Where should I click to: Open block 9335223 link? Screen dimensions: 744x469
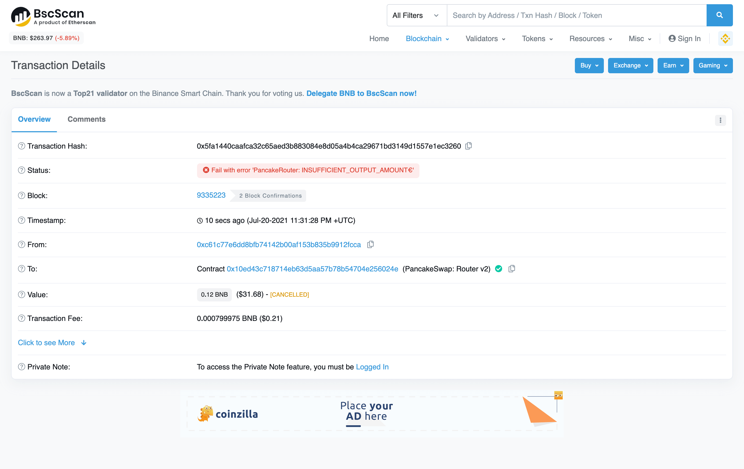click(x=211, y=195)
